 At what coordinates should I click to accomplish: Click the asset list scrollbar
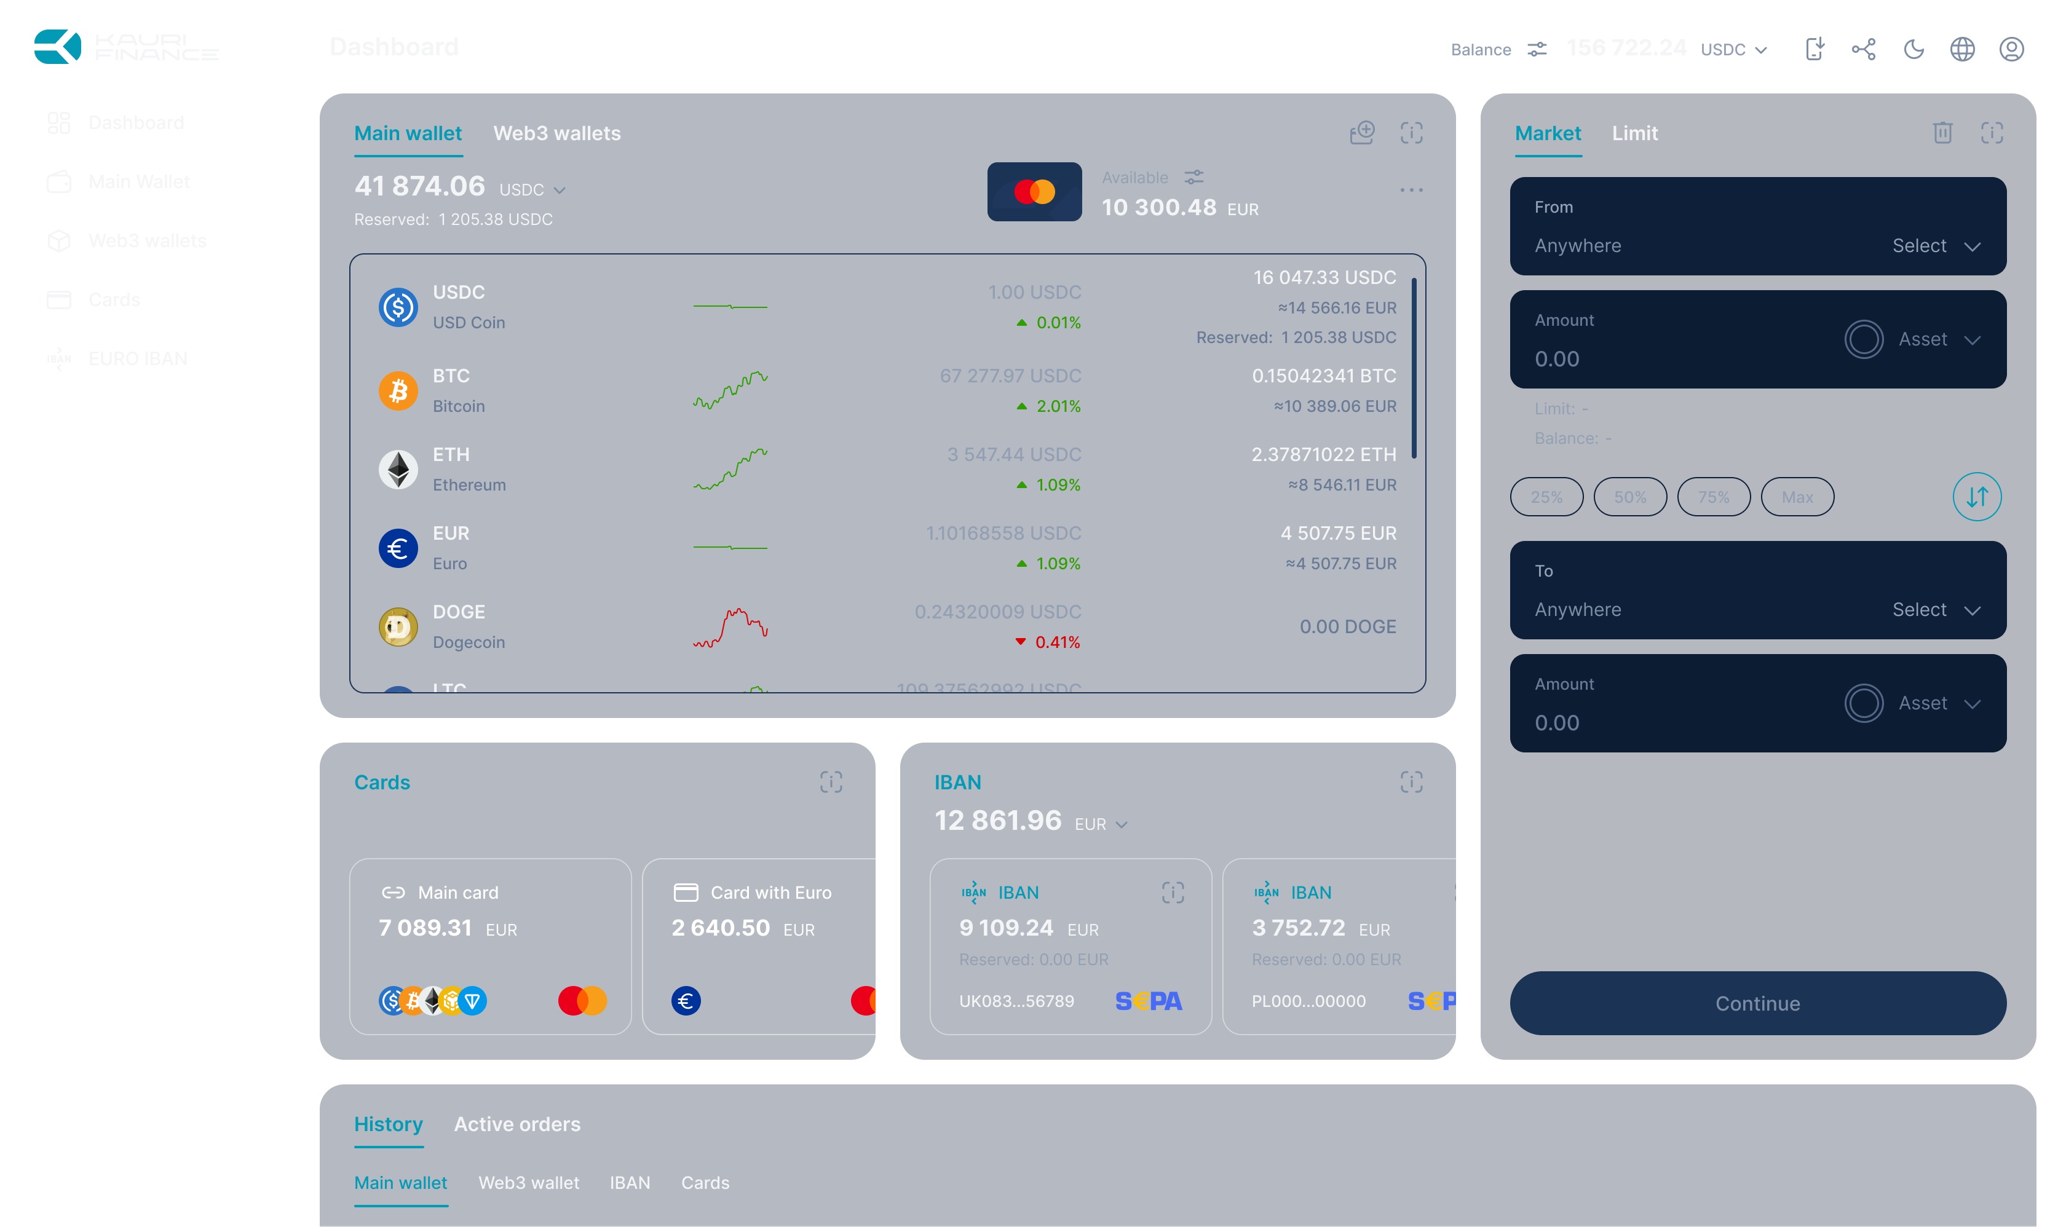pyautogui.click(x=1414, y=368)
